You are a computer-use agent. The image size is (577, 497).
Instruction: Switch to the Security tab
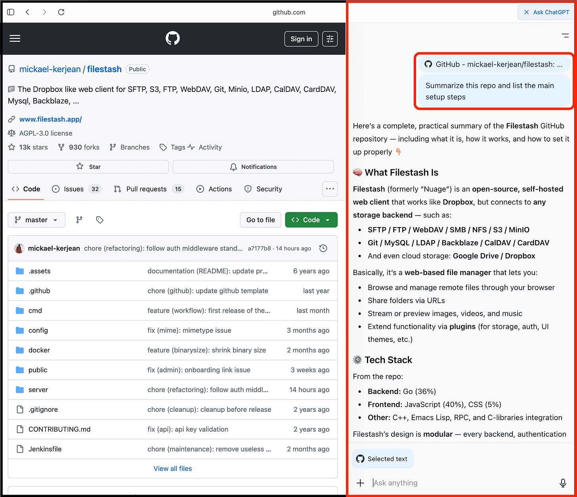point(263,189)
